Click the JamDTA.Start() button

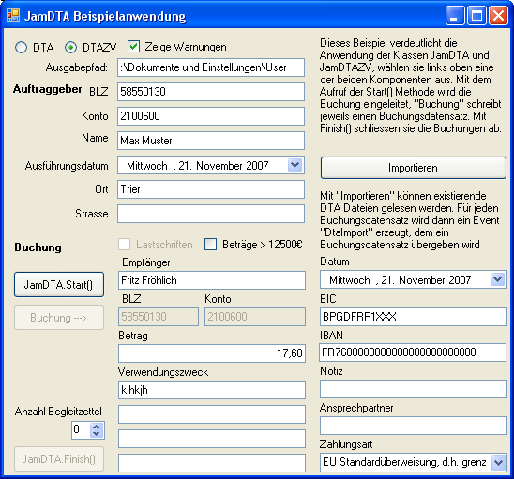tap(59, 284)
